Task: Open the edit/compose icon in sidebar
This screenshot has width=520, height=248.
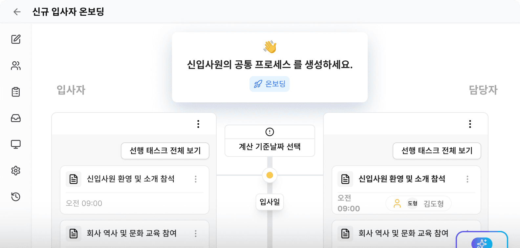Action: click(16, 39)
